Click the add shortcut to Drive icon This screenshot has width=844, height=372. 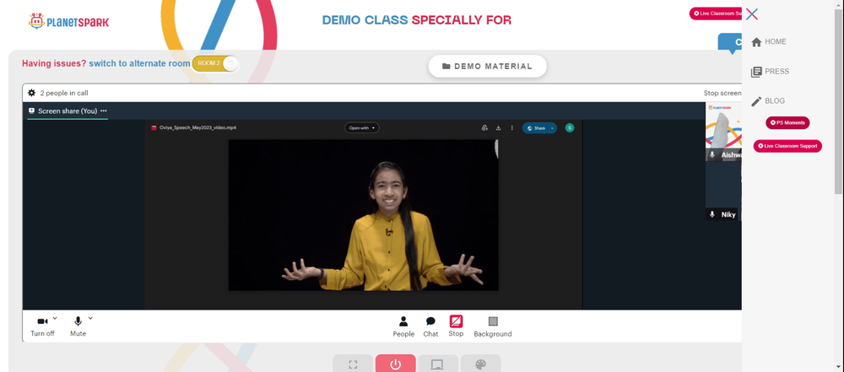point(484,128)
